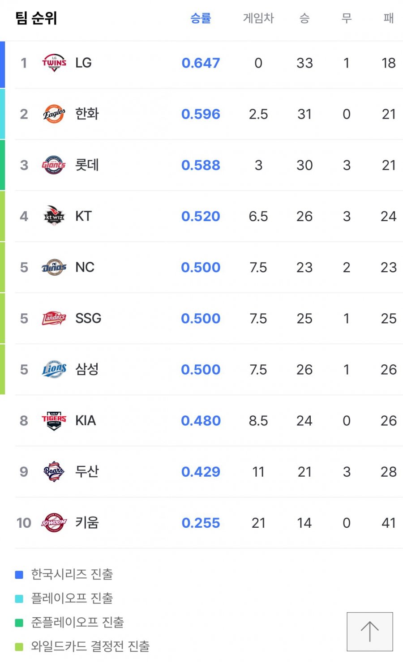This screenshot has width=403, height=662.
Task: Click the SSG Landers team logo
Action: click(54, 318)
